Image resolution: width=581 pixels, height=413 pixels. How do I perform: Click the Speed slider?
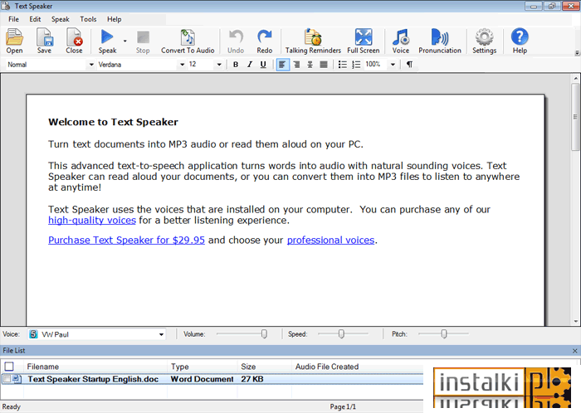(343, 334)
